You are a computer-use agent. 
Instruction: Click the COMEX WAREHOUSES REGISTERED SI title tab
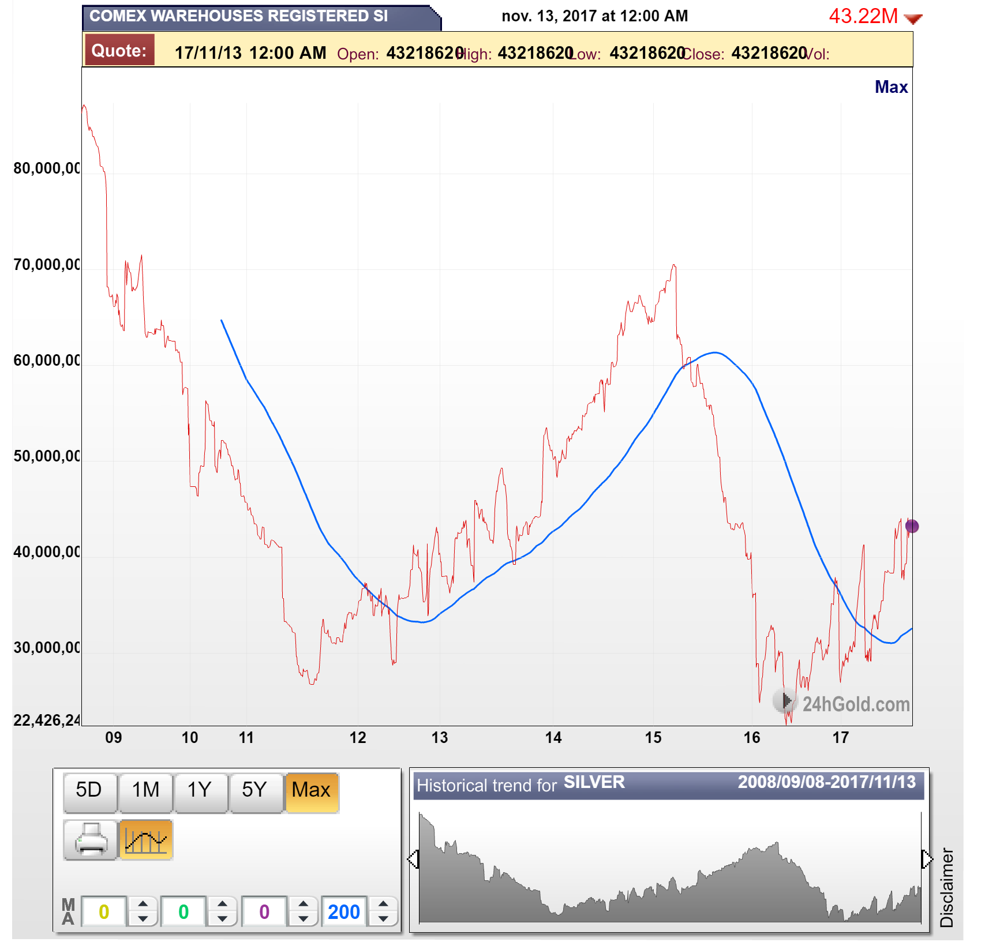click(x=262, y=17)
